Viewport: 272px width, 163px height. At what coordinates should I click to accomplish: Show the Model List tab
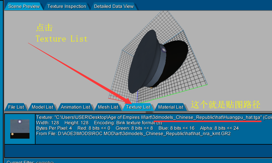42,107
